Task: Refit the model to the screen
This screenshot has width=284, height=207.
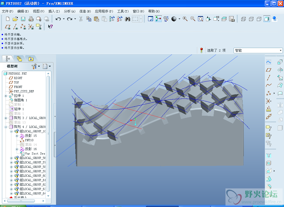Action: [201, 19]
